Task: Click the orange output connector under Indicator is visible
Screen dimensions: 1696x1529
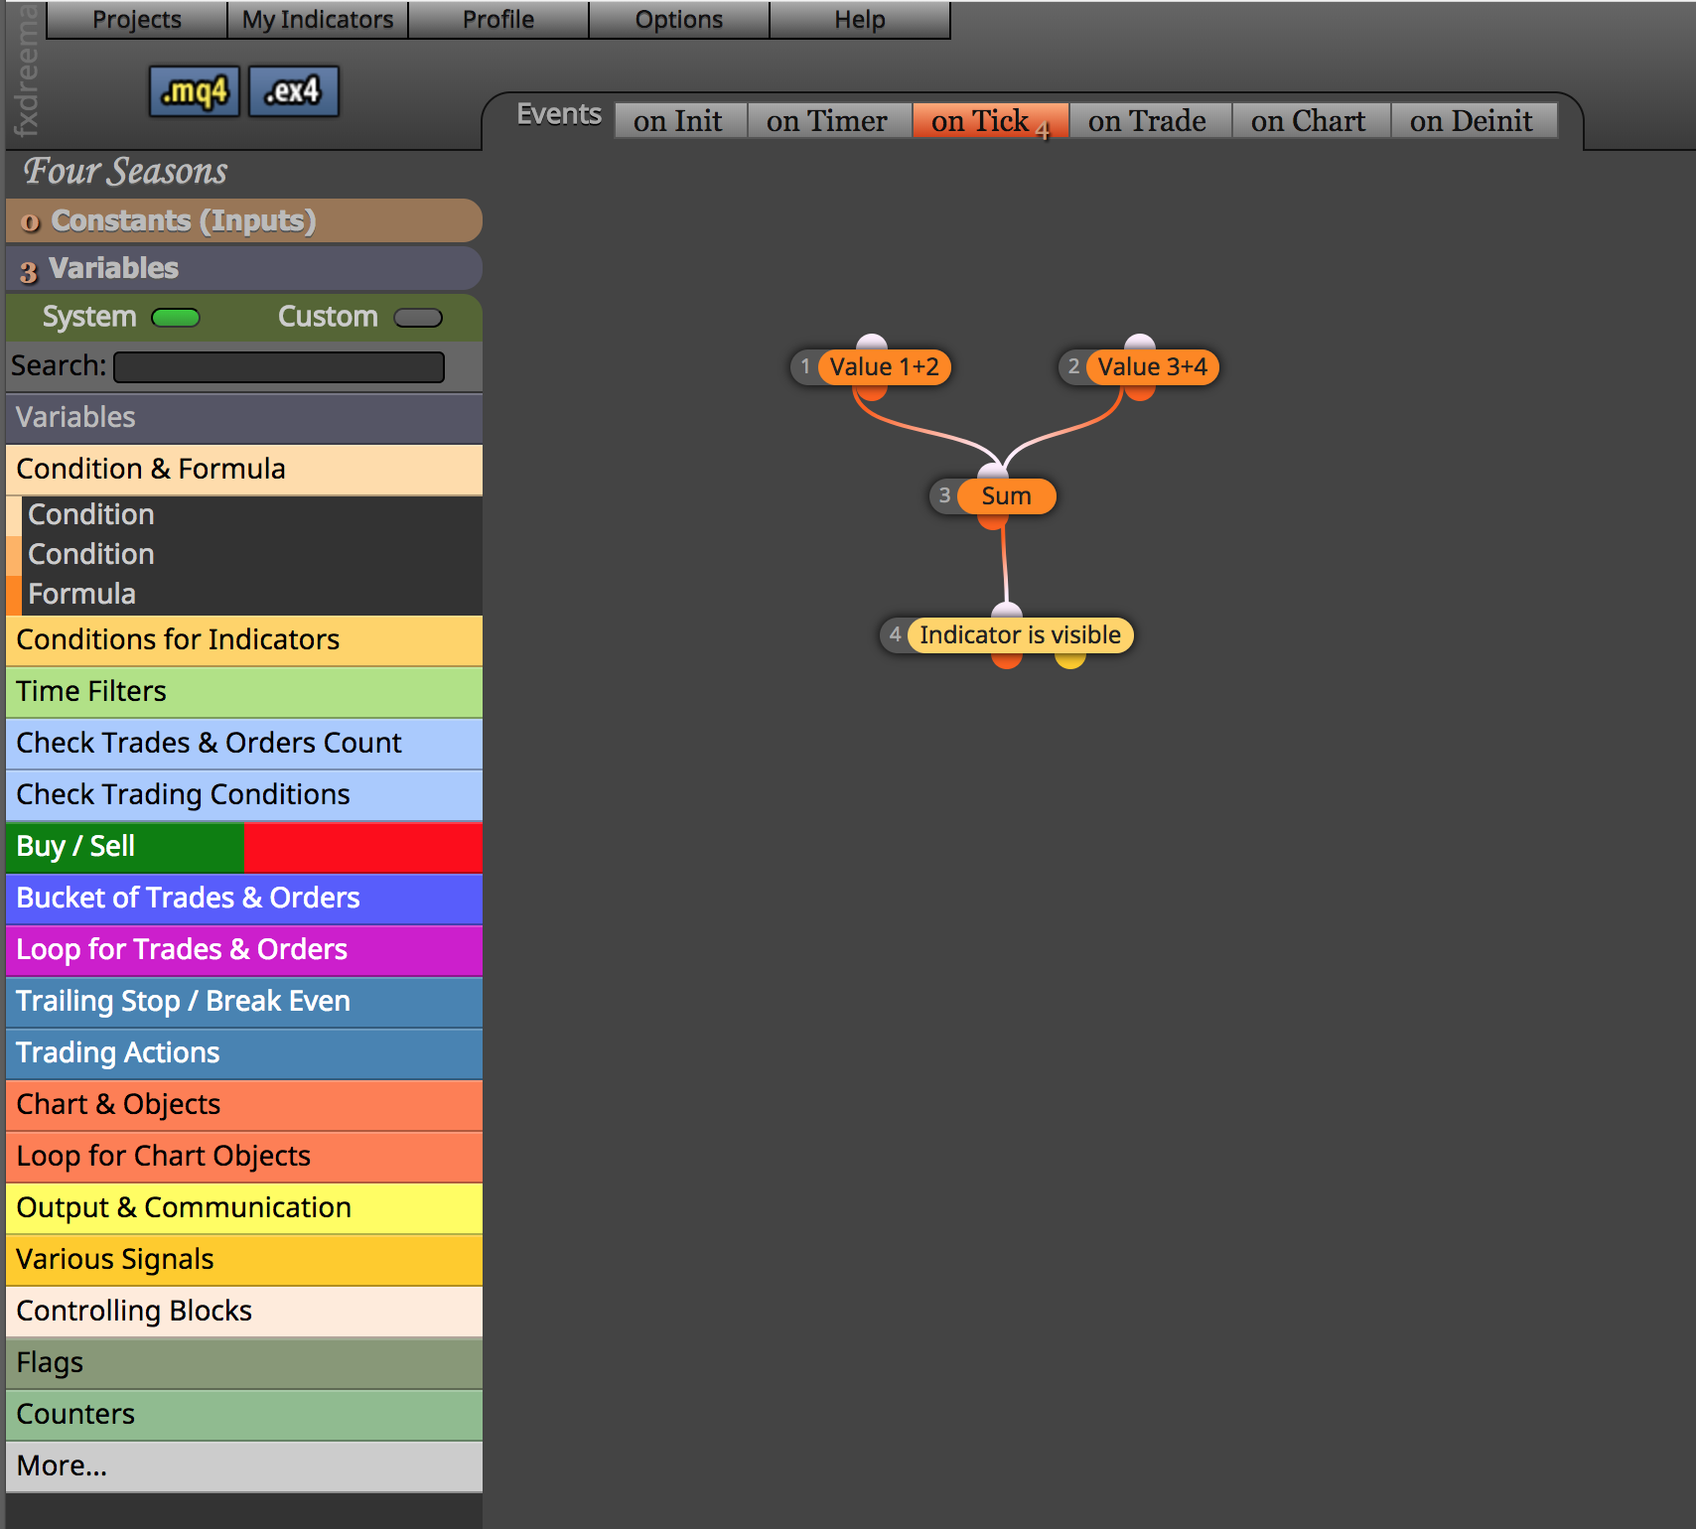Action: coord(1007,660)
